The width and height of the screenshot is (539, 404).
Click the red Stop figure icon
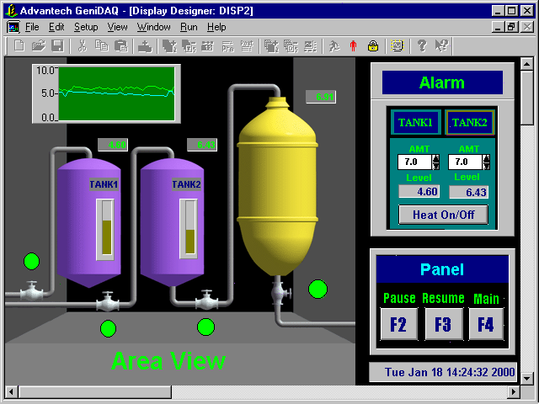click(353, 45)
